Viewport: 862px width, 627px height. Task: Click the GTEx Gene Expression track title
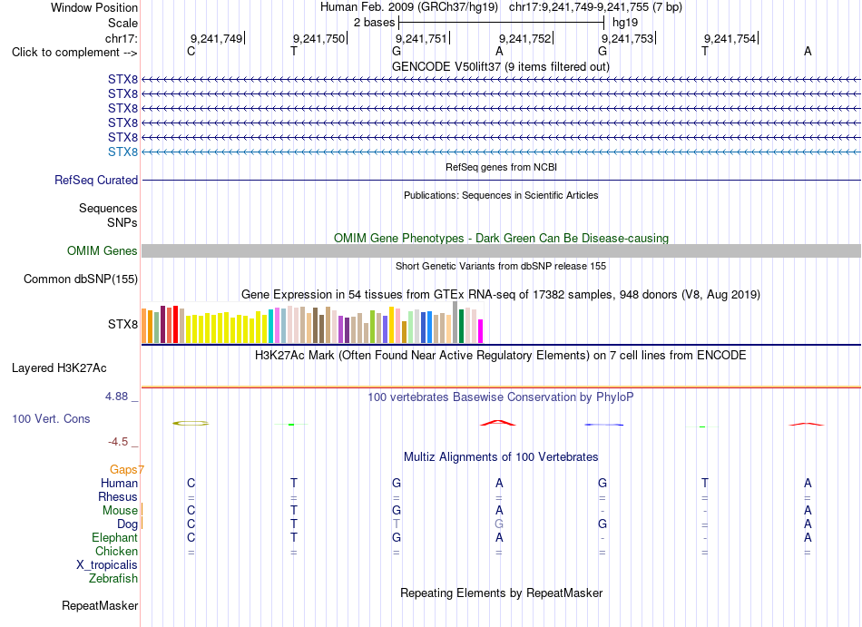[500, 294]
